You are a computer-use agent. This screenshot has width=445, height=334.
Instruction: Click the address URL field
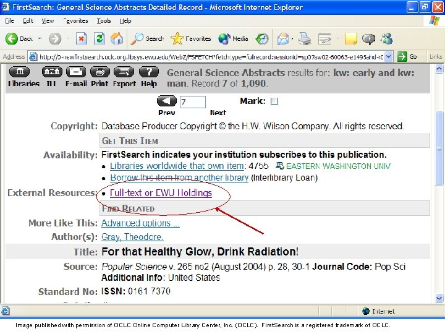tap(211, 57)
